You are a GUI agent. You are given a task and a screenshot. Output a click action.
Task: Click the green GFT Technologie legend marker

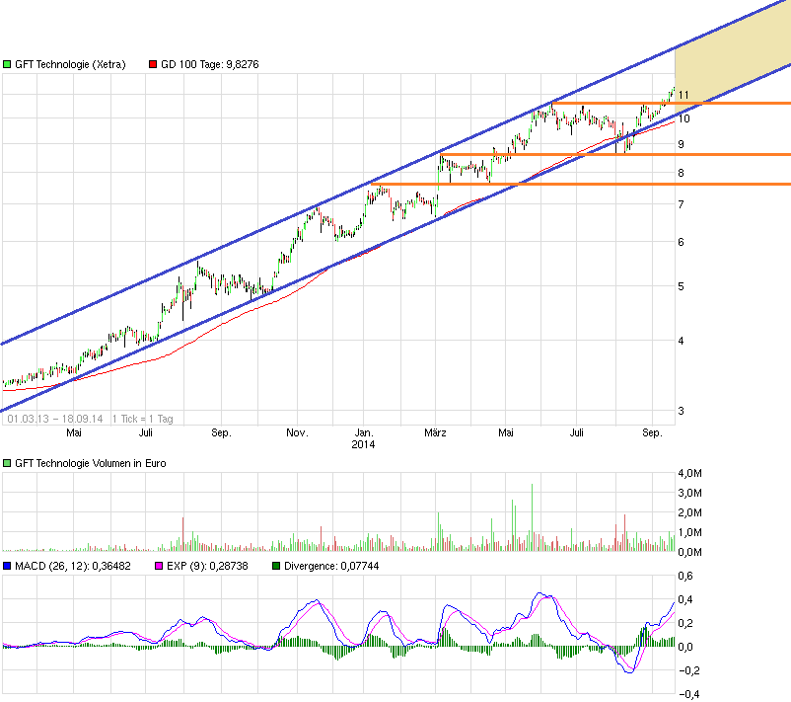point(8,62)
